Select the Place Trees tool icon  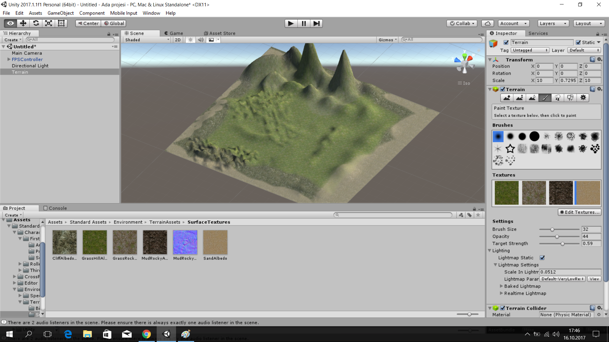click(x=557, y=98)
